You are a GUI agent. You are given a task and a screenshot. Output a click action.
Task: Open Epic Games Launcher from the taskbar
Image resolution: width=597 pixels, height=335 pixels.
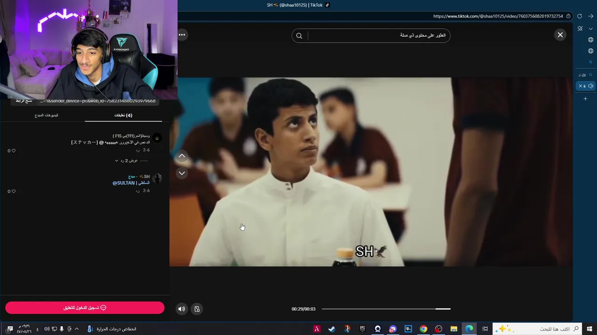362,329
